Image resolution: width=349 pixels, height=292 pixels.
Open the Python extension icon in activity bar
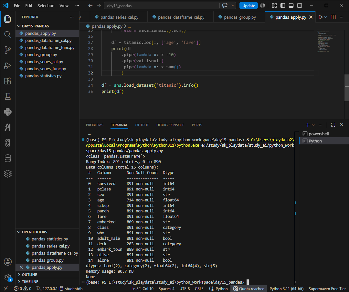click(7, 112)
